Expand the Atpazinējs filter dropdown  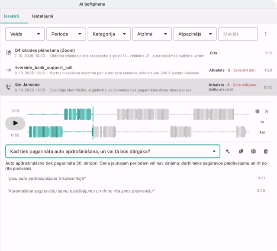pos(195,34)
